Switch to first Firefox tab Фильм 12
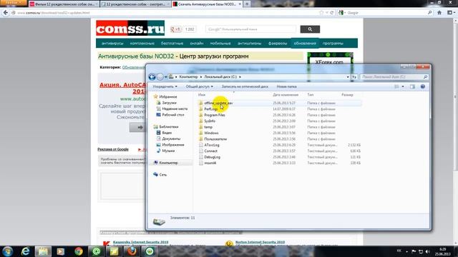The image size is (458, 257). (64, 4)
